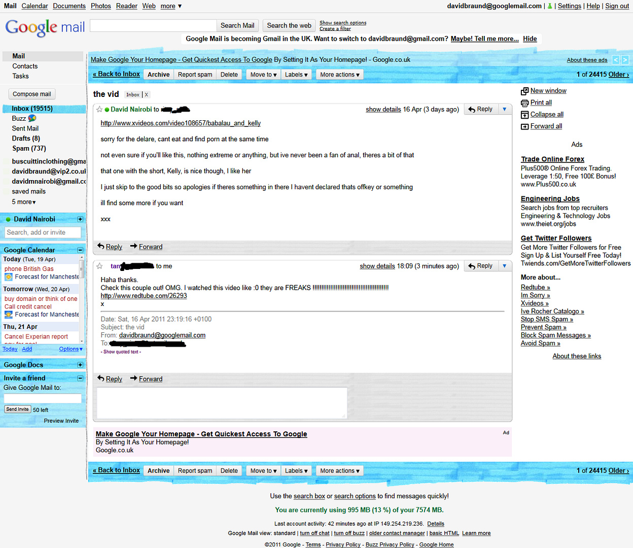Click the Reply link below second message
633x548 pixels.
click(x=114, y=379)
